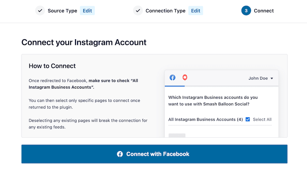The height and width of the screenshot is (172, 307).
Task: Click the All Instagram Business Accounts (4) label
Action: [x=205, y=119]
